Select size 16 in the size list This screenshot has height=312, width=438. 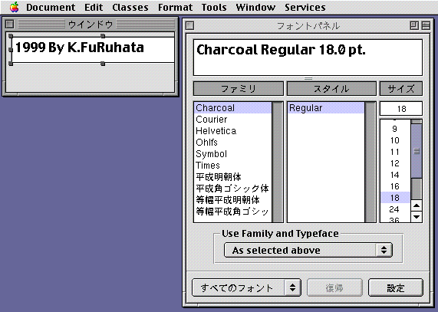[395, 186]
